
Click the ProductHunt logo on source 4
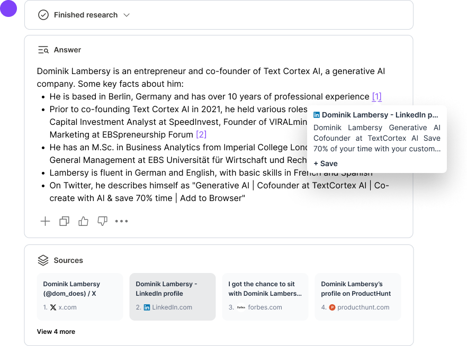point(332,307)
